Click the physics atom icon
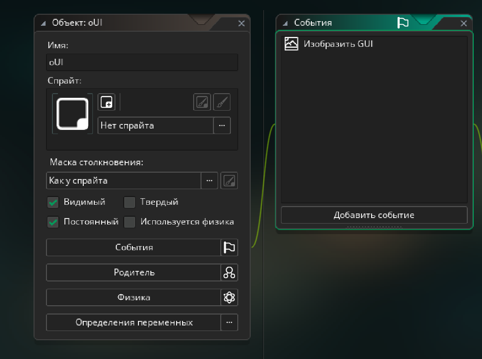Viewport: 482px width, 359px height. point(229,297)
